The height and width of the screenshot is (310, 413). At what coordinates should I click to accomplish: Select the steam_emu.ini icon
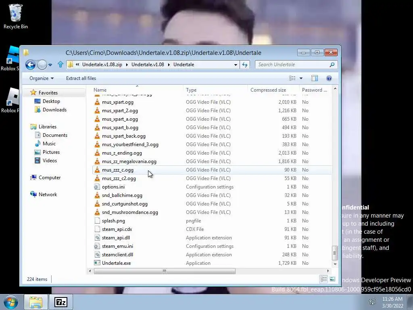tap(97, 246)
